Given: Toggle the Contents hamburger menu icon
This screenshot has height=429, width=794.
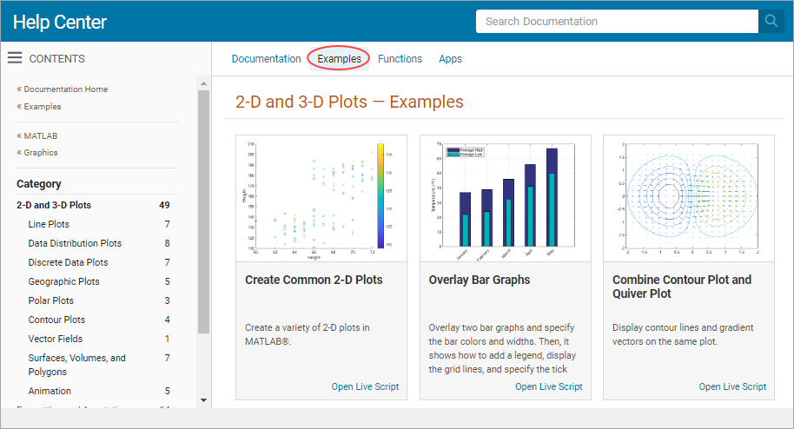Looking at the screenshot, I should coord(15,58).
